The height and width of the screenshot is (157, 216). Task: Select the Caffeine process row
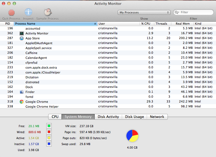tap(108, 53)
